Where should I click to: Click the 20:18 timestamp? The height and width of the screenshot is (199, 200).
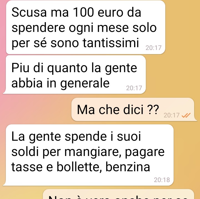pos(162,180)
